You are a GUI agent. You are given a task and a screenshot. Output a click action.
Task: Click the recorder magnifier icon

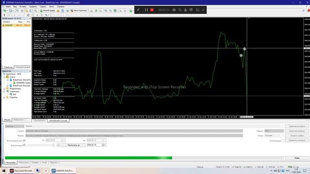180,10
